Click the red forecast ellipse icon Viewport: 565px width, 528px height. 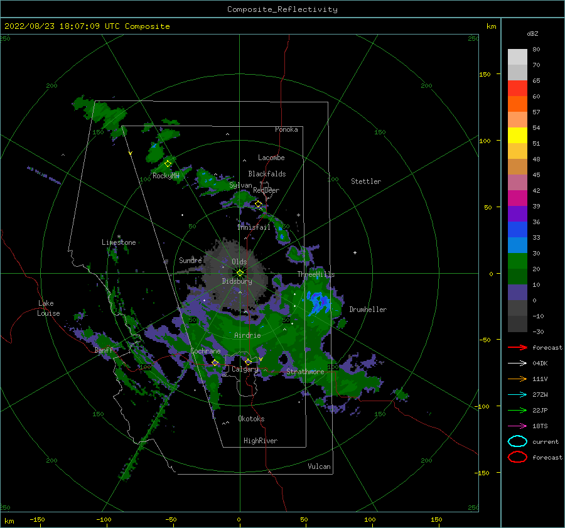click(x=517, y=457)
